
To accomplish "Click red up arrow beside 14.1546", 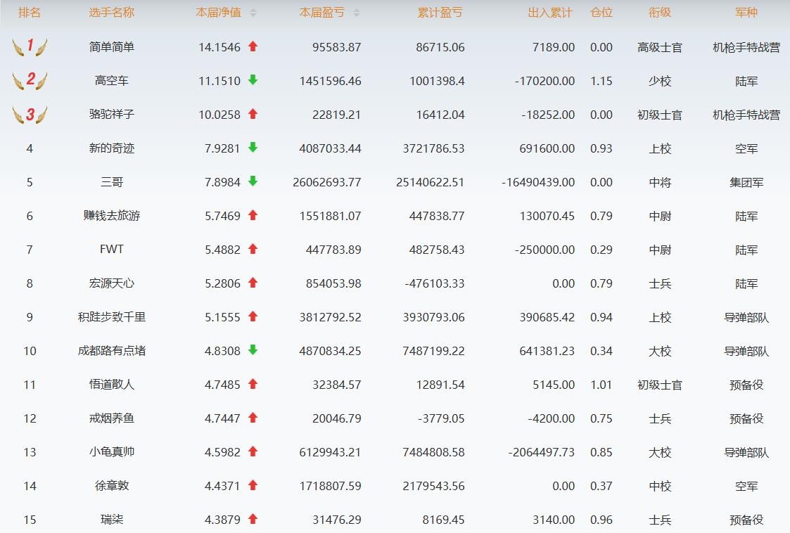I will pyautogui.click(x=253, y=47).
